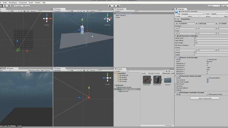Viewport: 228px width, 128px height.
Task: Select Main Camera in the Hierarchy
Action: 120,15
